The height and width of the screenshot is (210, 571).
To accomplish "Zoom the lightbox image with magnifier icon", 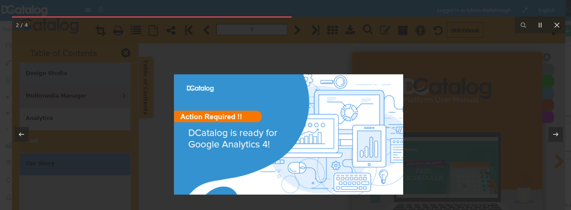I will point(523,25).
